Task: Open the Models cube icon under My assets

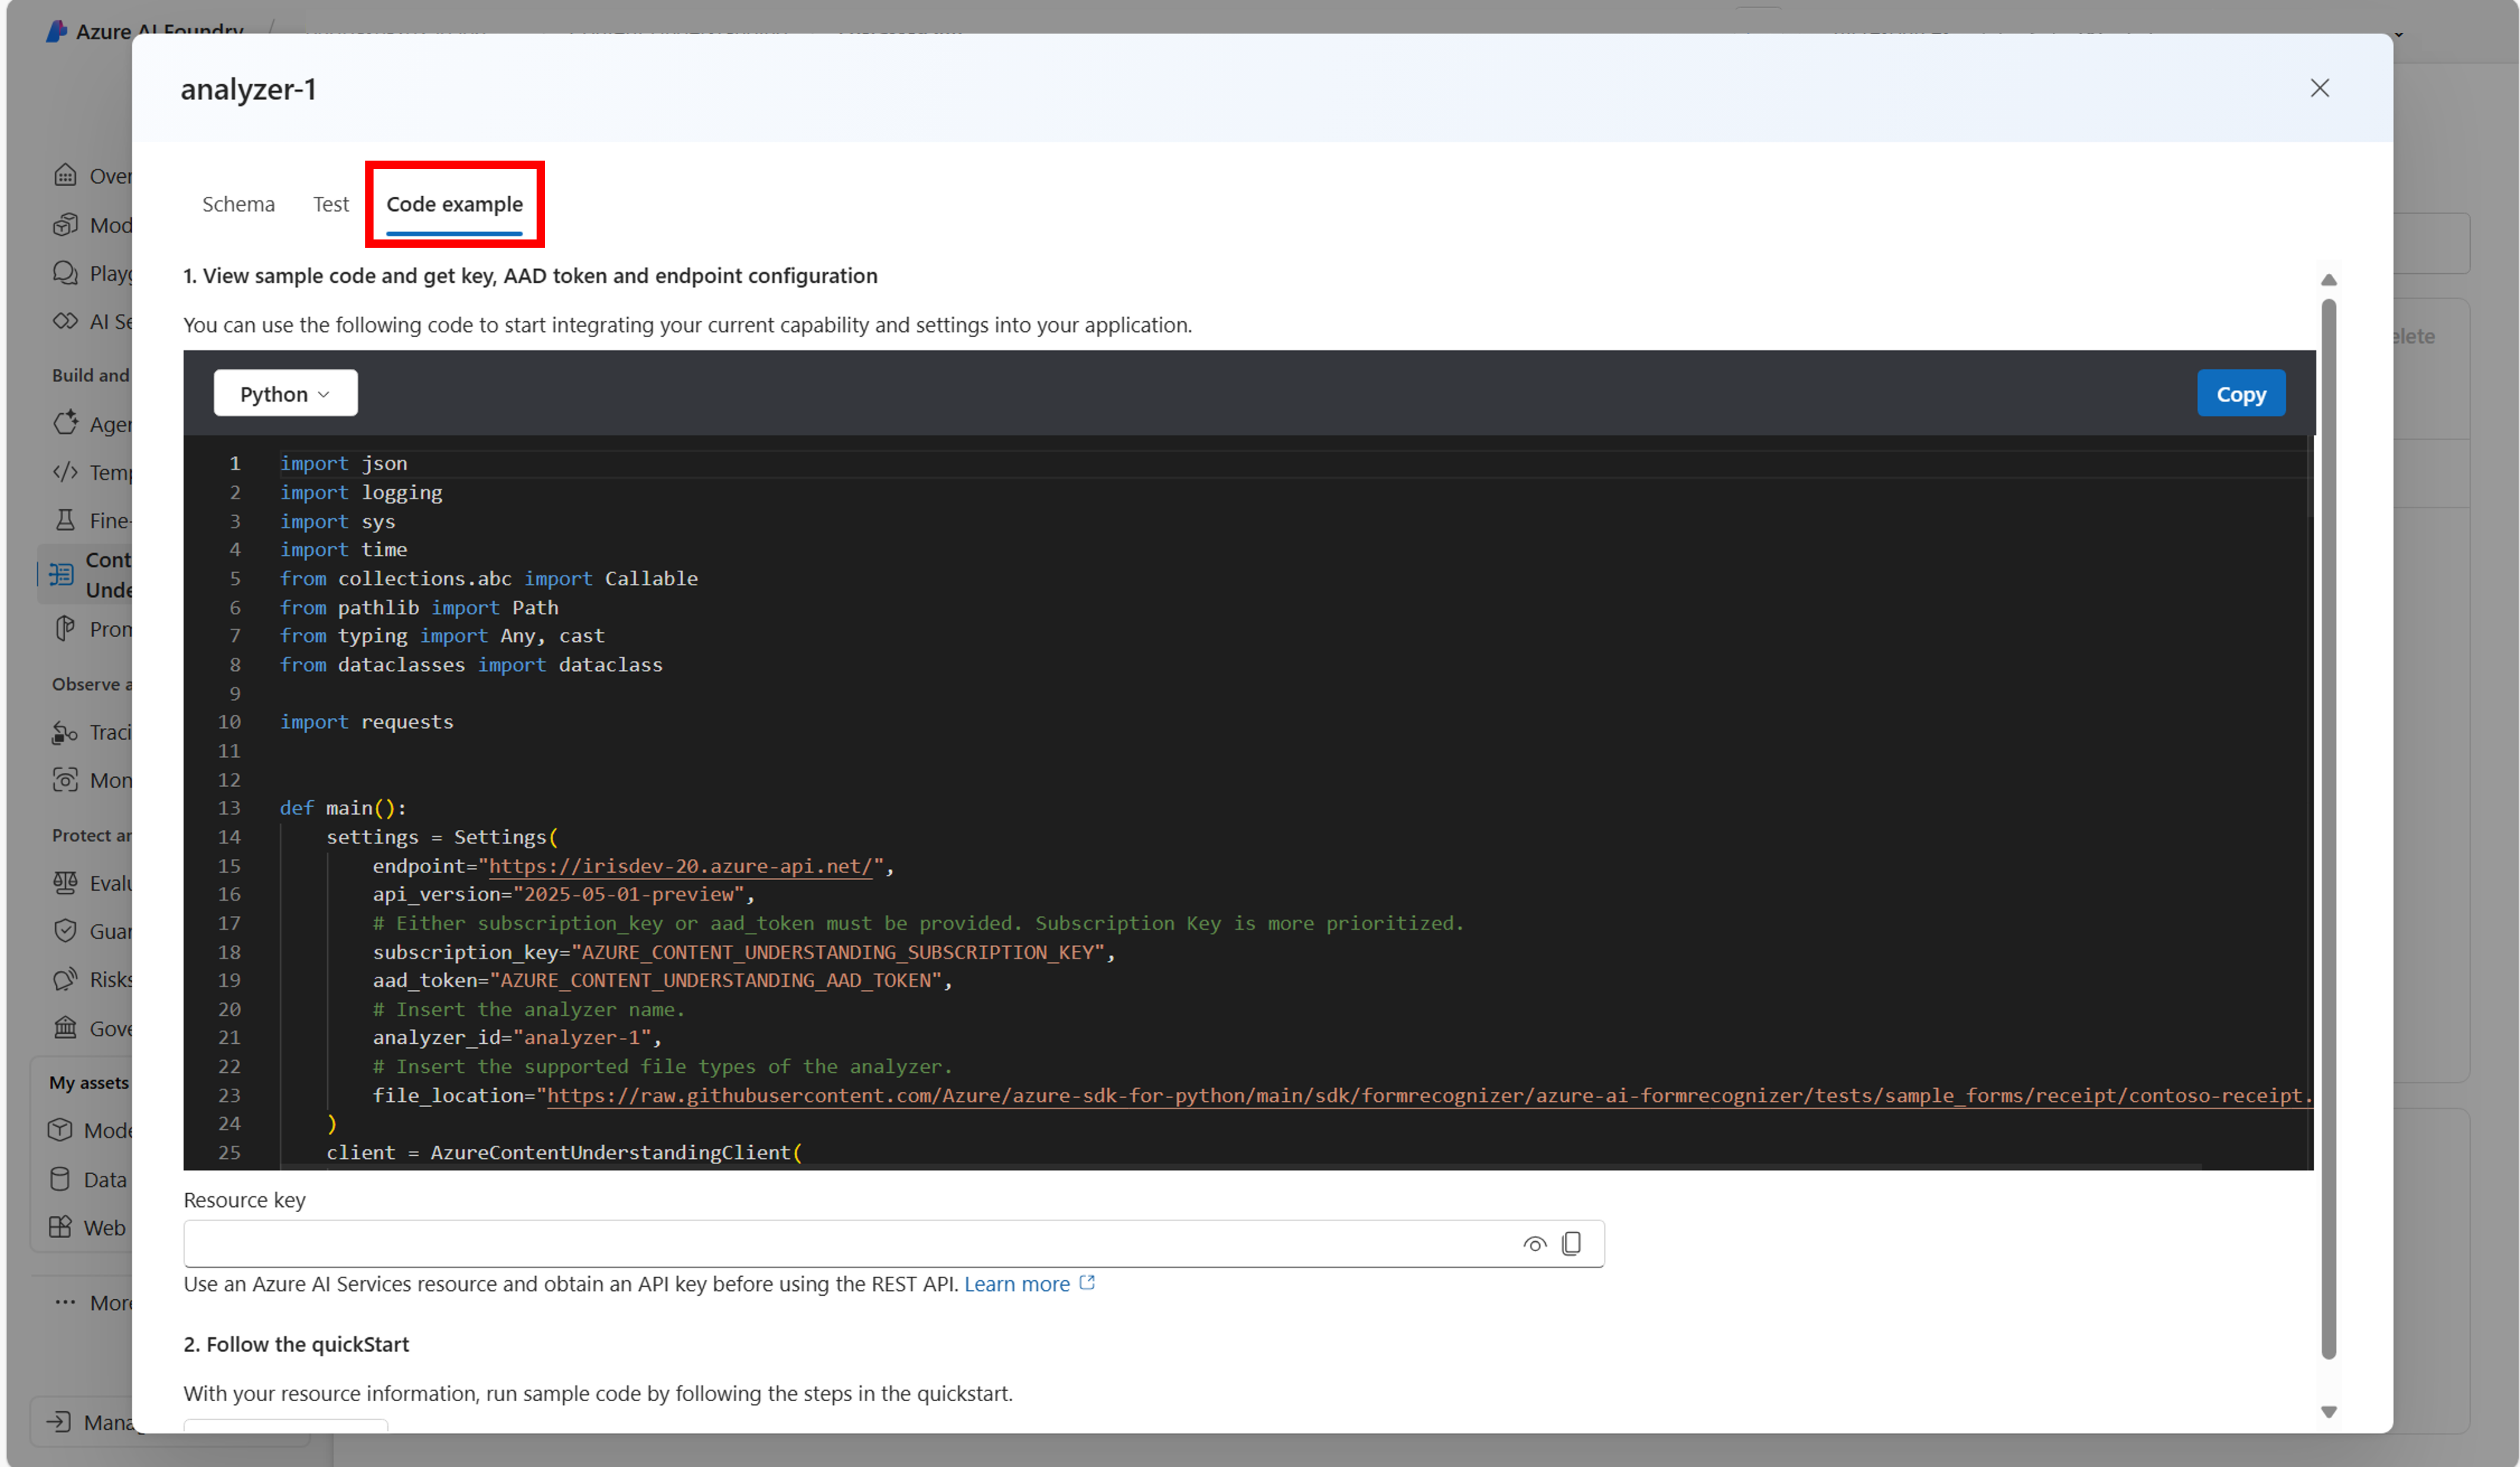Action: 60,1130
